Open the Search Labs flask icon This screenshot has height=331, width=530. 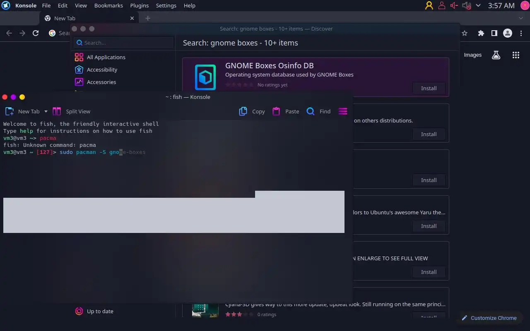(x=496, y=55)
